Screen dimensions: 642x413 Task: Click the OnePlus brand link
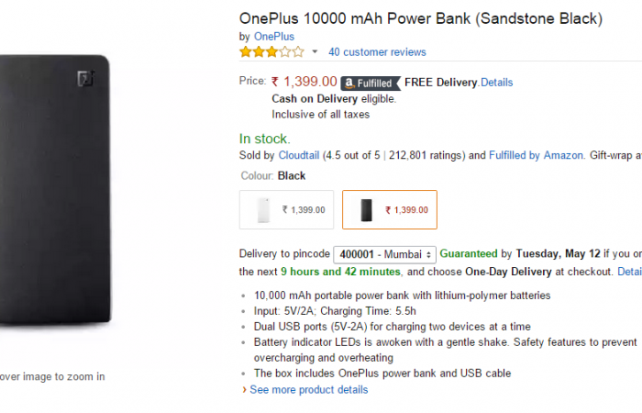pos(273,37)
